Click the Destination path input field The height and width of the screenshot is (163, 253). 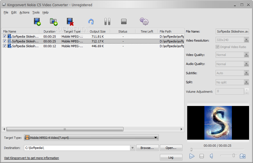point(77,148)
